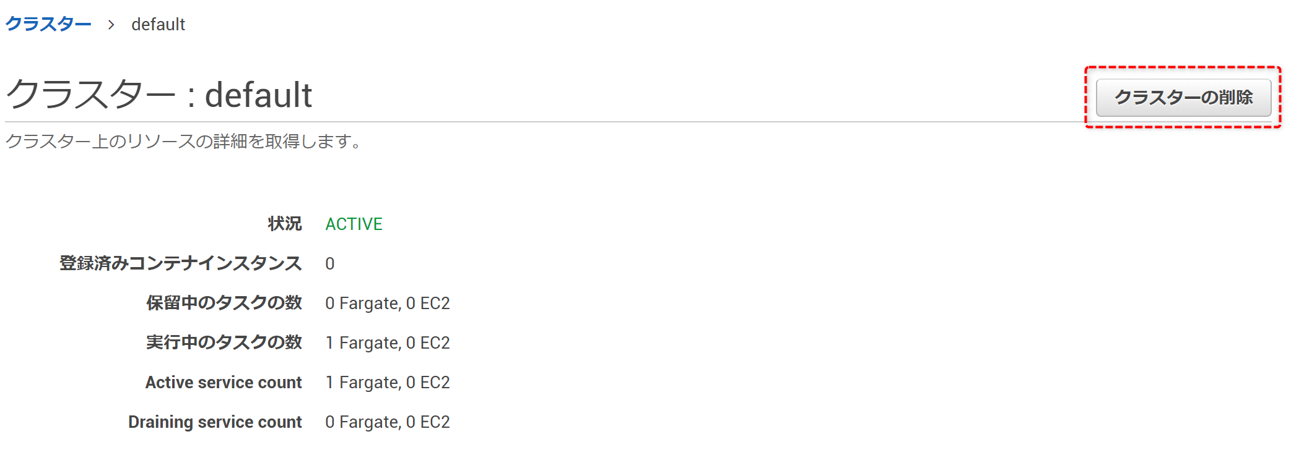Select the Active service count value
This screenshot has height=455, width=1291.
[x=388, y=383]
